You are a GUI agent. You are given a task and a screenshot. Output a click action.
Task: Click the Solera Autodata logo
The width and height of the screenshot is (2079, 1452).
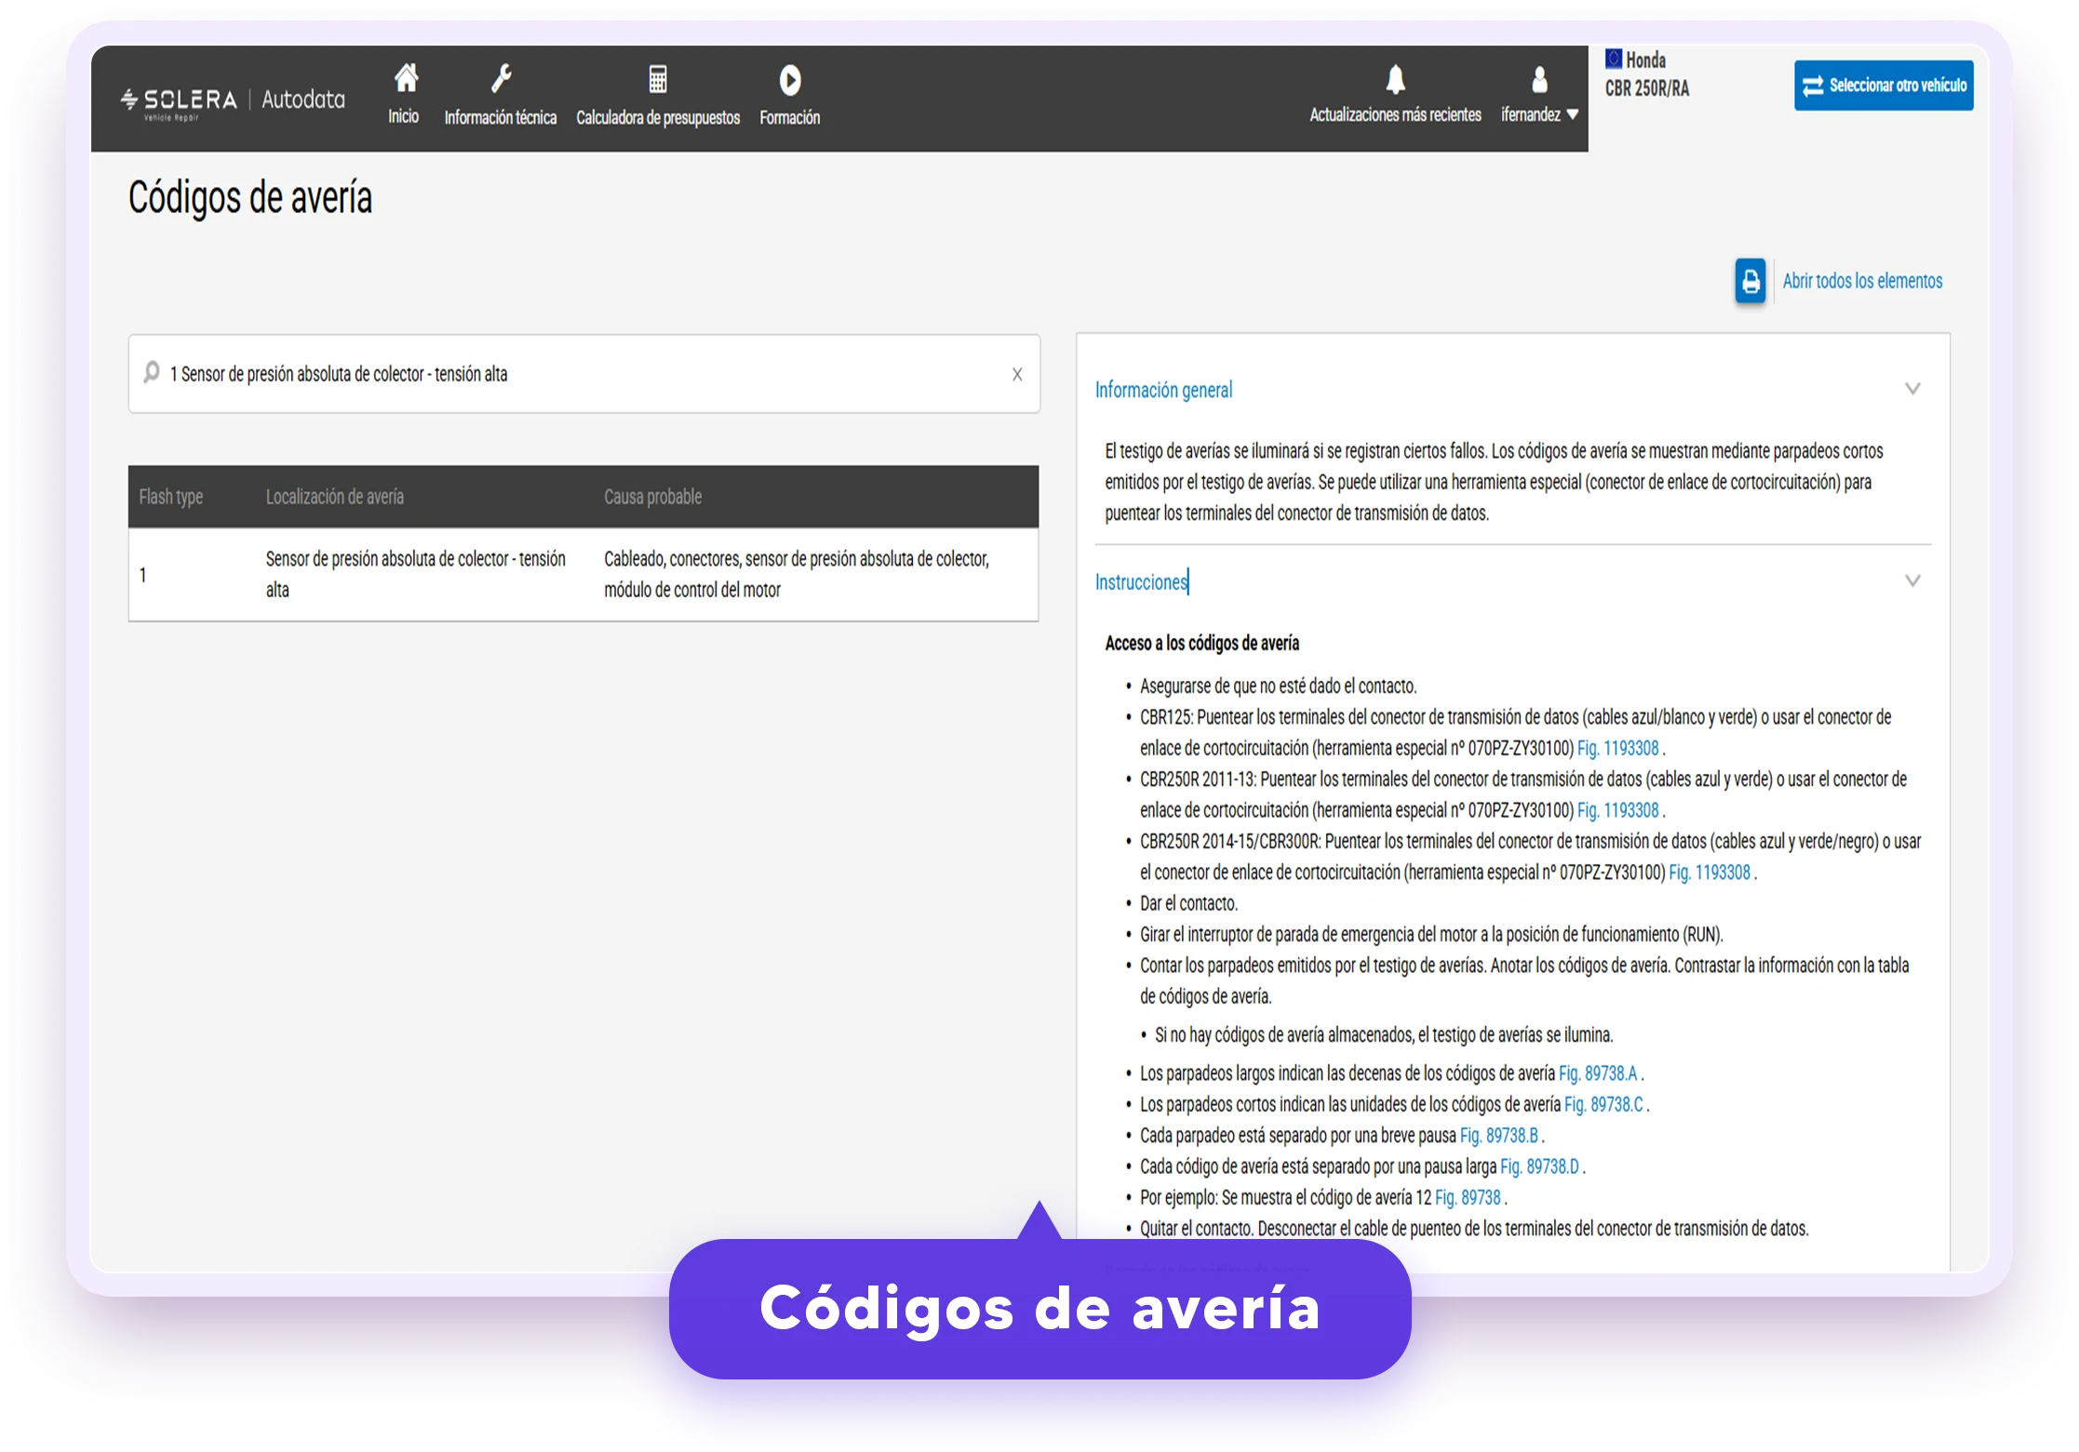click(x=233, y=100)
